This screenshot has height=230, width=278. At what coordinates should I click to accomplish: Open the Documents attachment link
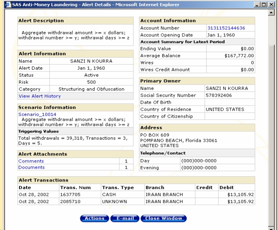coord(31,167)
